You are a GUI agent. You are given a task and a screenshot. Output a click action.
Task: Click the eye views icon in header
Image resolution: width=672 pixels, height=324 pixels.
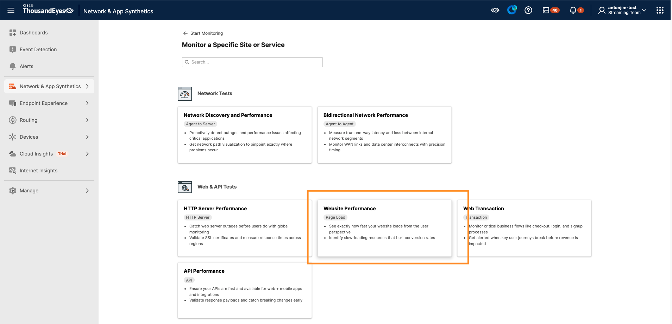[x=495, y=10]
